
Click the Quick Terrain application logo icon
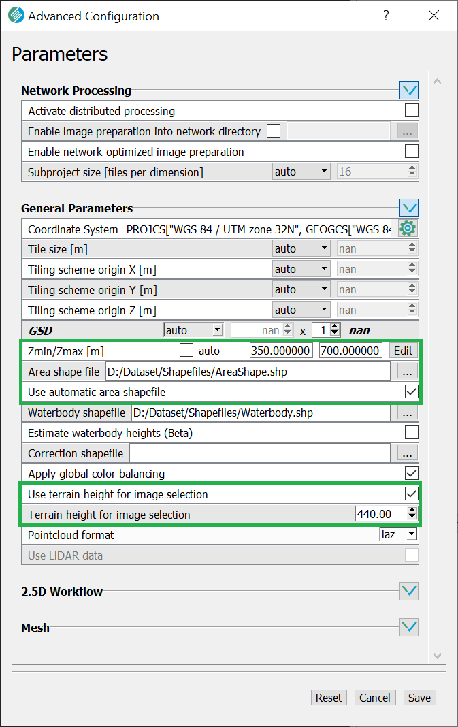[x=16, y=16]
